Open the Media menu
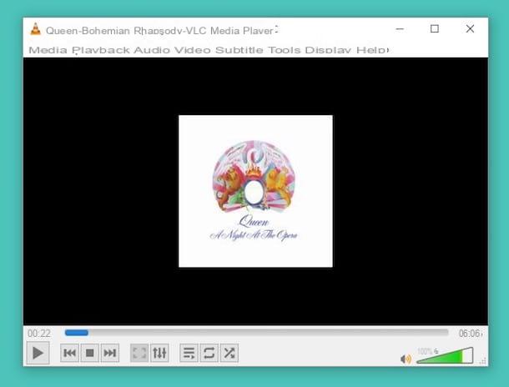 click(x=48, y=50)
